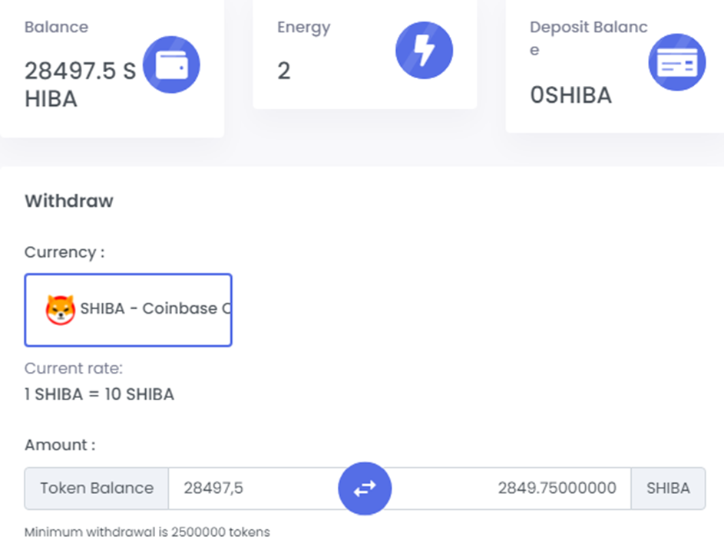This screenshot has width=724, height=546.
Task: Click the 1 SHIBA = 10 SHIBA rate text
Action: click(x=99, y=395)
